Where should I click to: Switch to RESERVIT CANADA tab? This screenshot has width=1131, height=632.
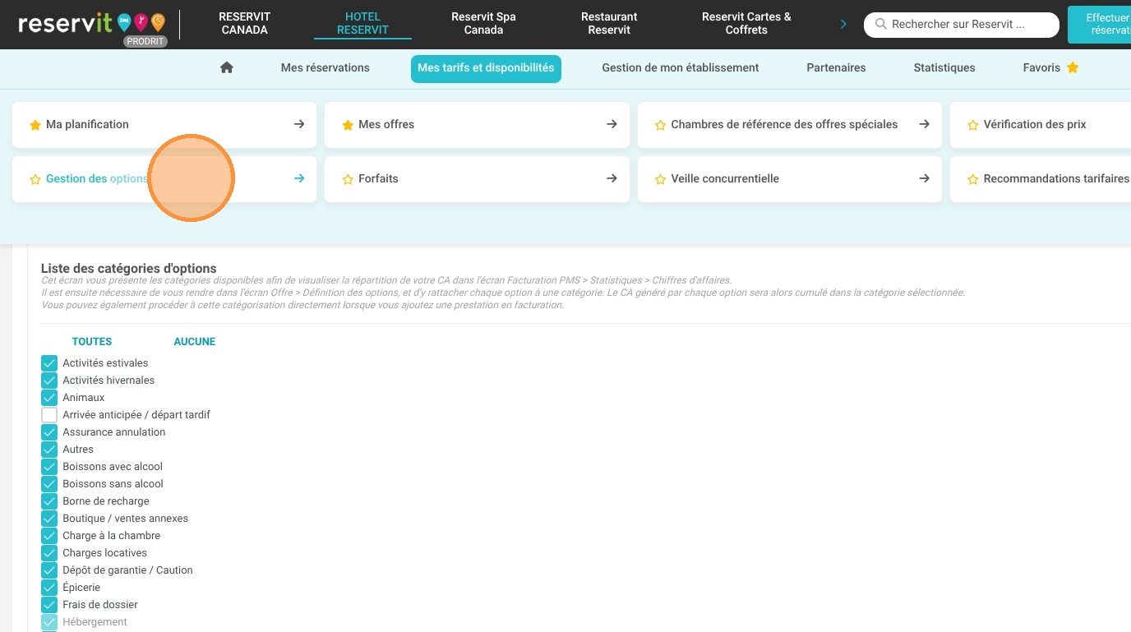click(244, 23)
